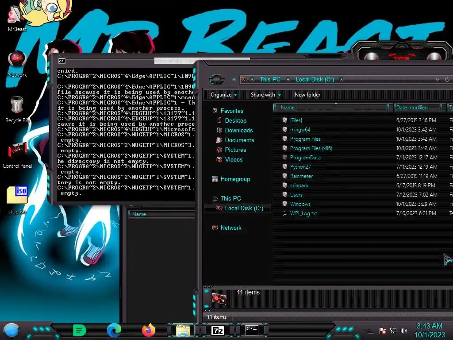453x340 pixels.
Task: Launch Firefox from taskbar
Action: click(x=149, y=330)
